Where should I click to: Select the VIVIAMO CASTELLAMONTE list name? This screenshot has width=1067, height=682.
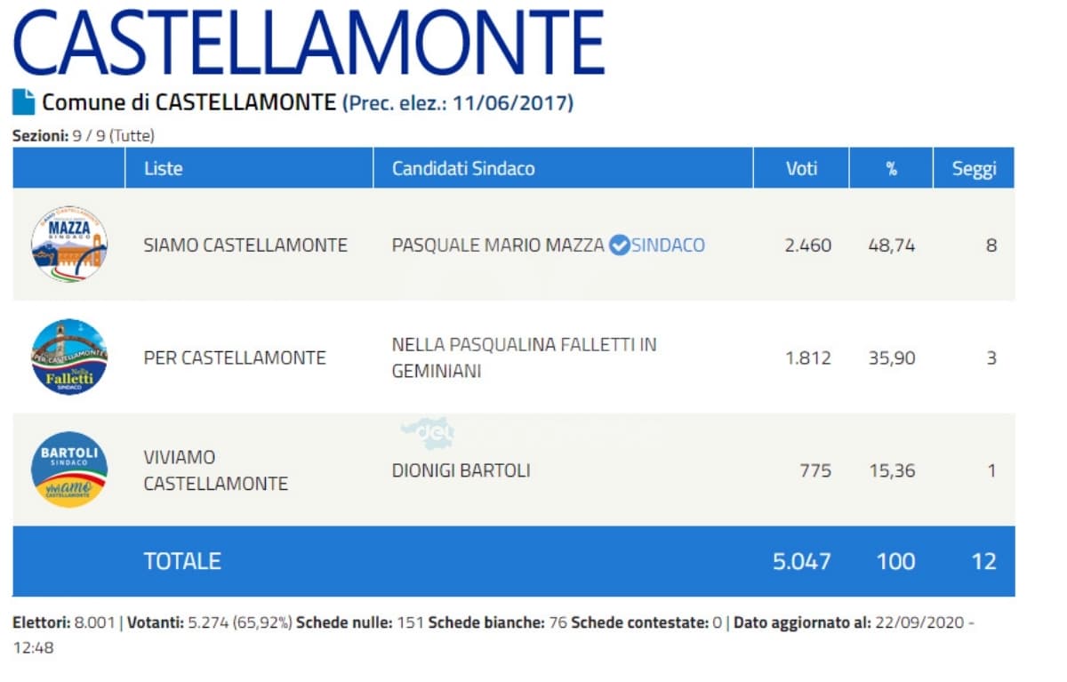215,470
